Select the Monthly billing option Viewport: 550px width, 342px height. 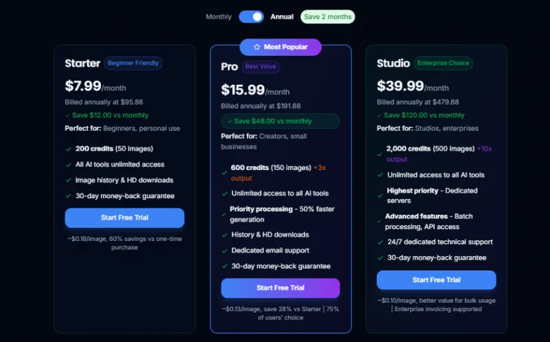[x=219, y=17]
